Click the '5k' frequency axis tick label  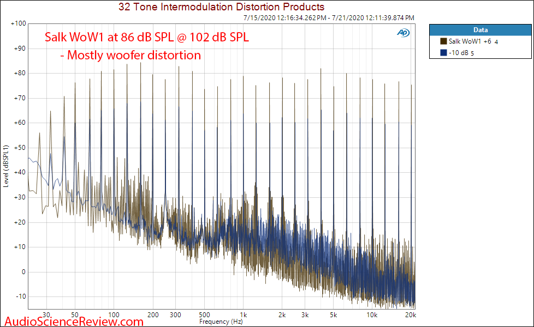click(334, 315)
